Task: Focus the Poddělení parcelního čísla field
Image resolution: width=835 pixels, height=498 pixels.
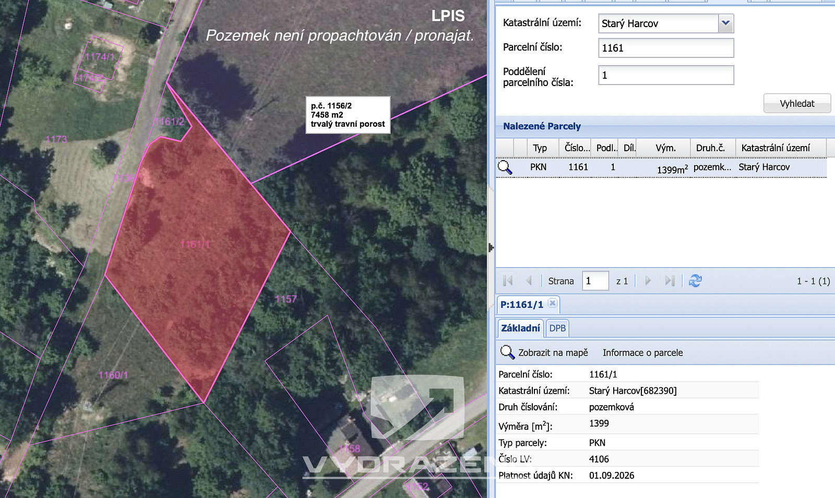Action: tap(666, 75)
